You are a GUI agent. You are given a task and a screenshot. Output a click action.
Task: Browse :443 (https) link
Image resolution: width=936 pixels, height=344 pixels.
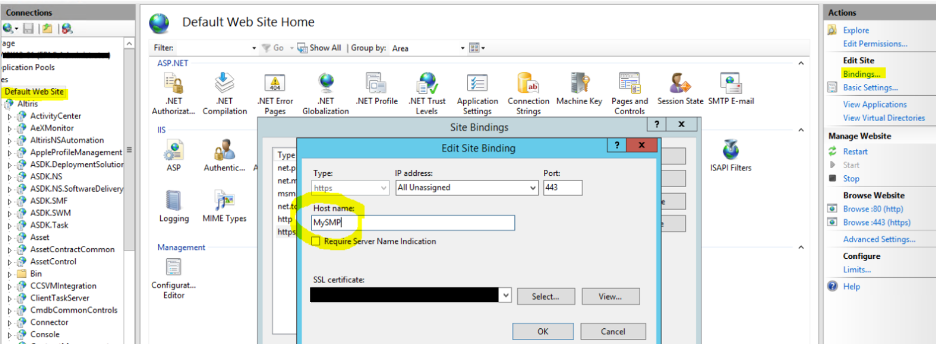[x=877, y=222]
